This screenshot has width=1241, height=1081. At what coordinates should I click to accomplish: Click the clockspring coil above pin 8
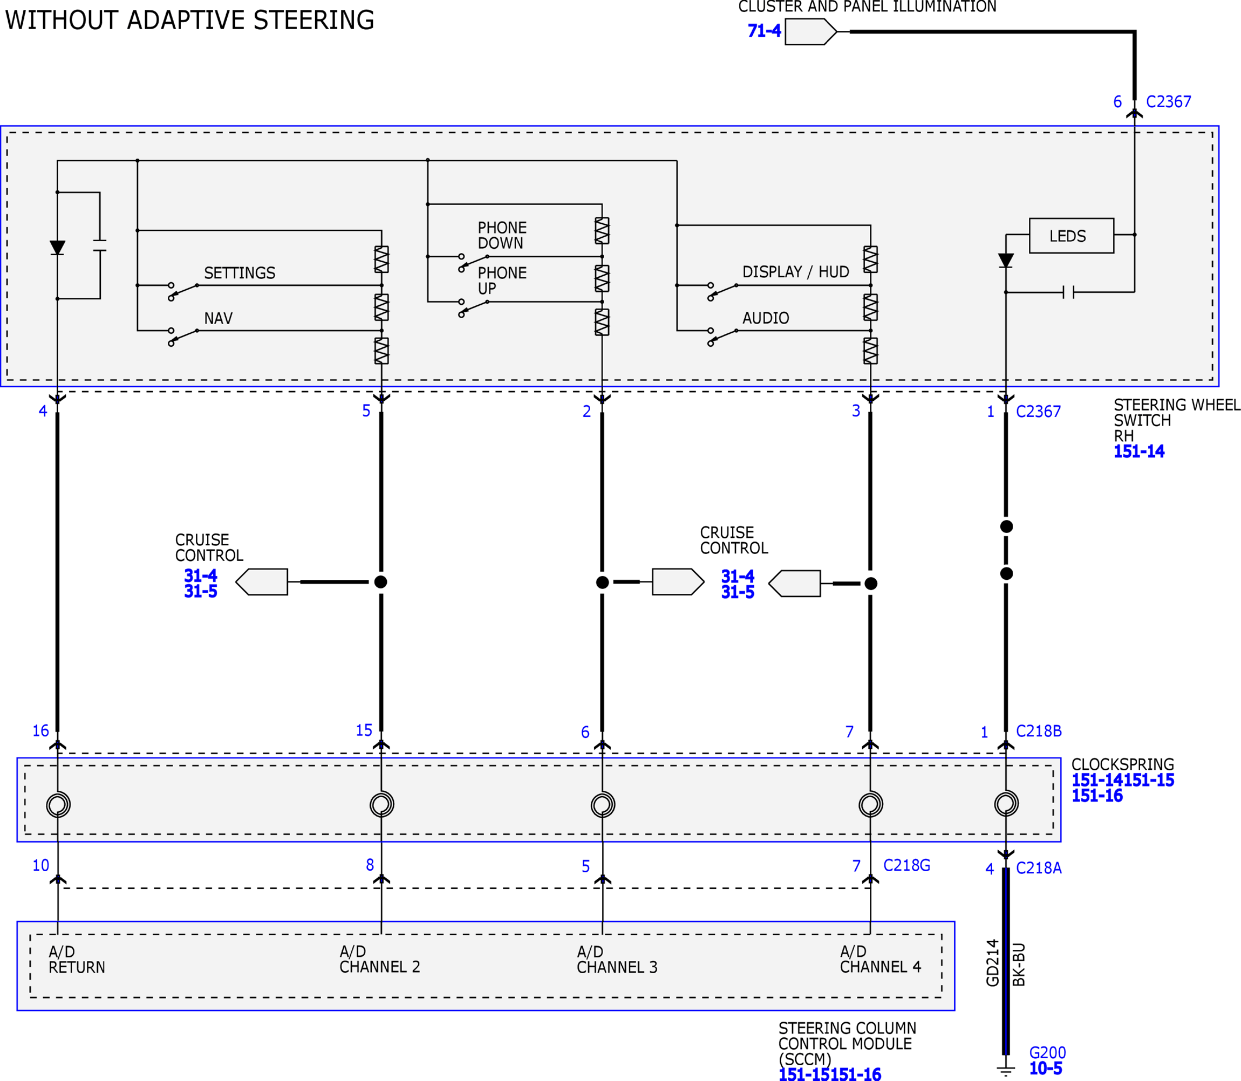(382, 804)
